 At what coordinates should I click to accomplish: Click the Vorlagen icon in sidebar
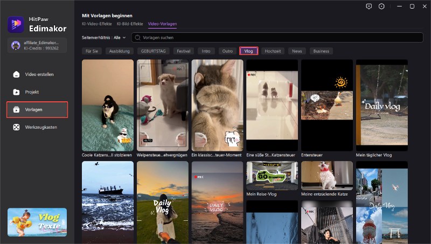(17, 109)
